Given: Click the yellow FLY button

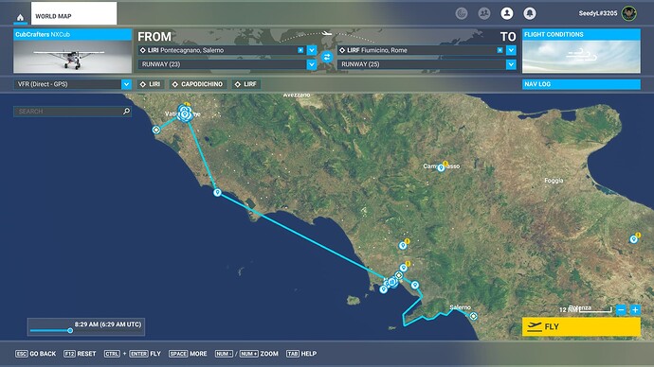Looking at the screenshot, I should pyautogui.click(x=581, y=326).
